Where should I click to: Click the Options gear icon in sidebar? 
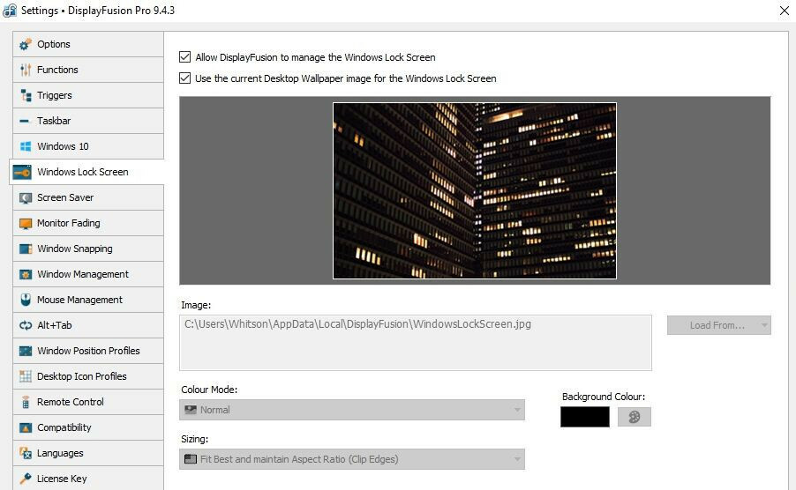point(25,44)
